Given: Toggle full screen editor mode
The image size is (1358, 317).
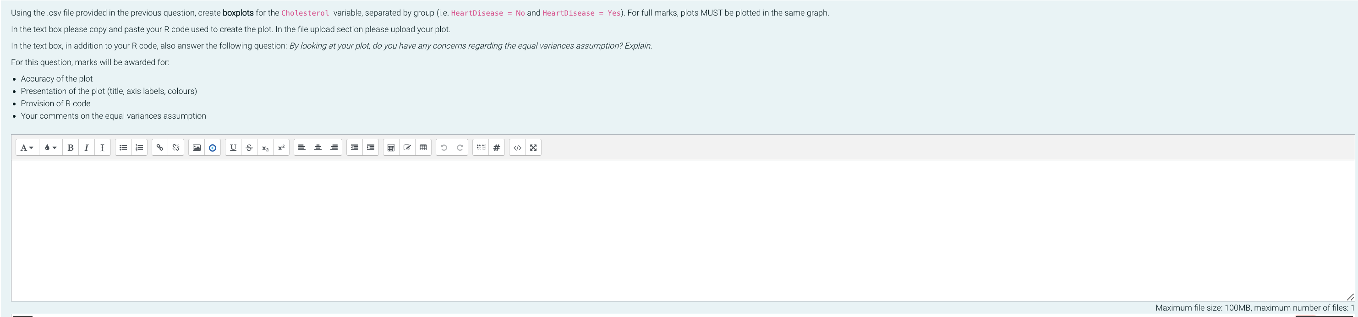Looking at the screenshot, I should pos(533,148).
